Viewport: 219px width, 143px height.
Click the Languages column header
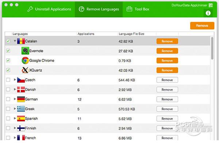pyautogui.click(x=20, y=34)
